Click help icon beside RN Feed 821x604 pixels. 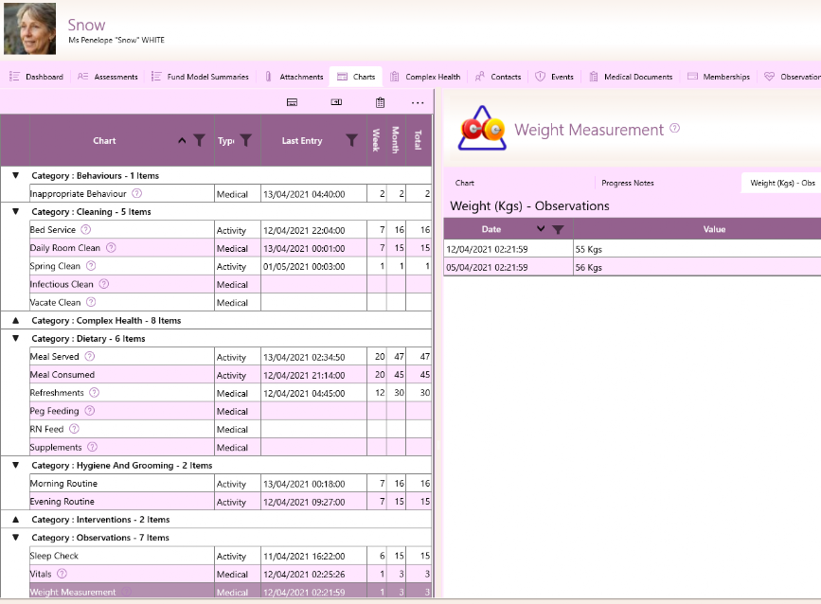coord(75,429)
